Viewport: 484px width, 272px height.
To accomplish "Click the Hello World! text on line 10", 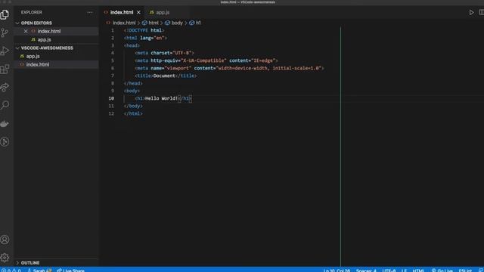I will (161, 98).
